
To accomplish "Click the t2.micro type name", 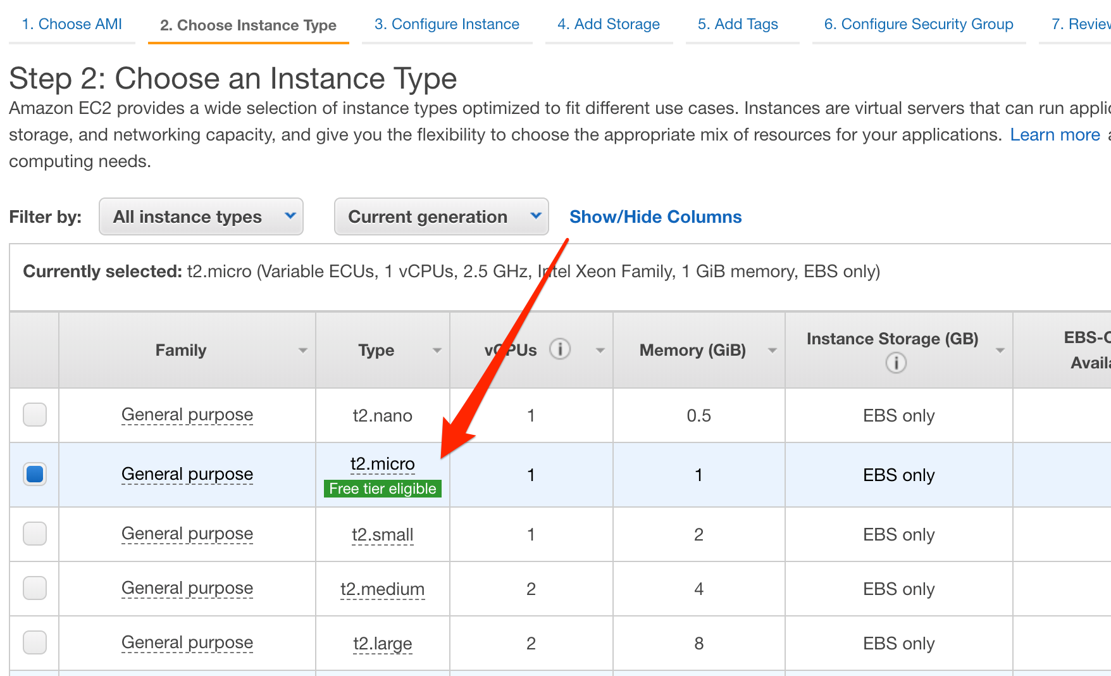I will 382,464.
